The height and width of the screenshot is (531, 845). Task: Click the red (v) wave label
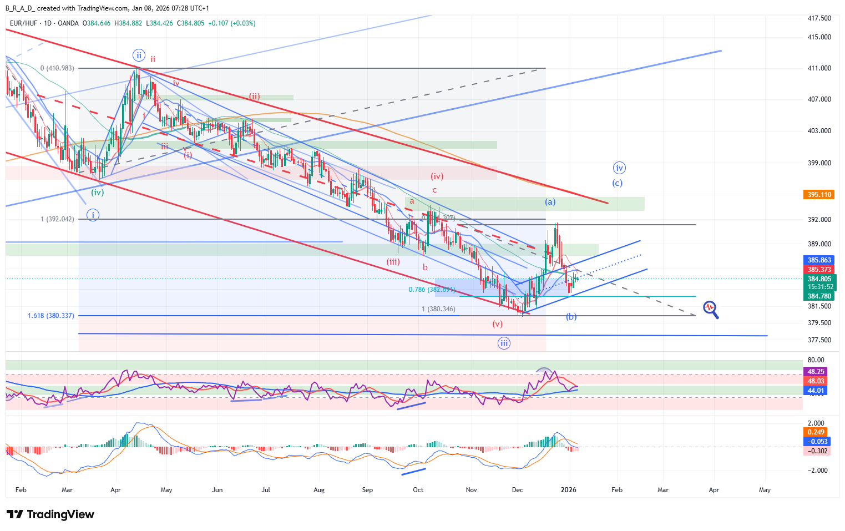[497, 324]
